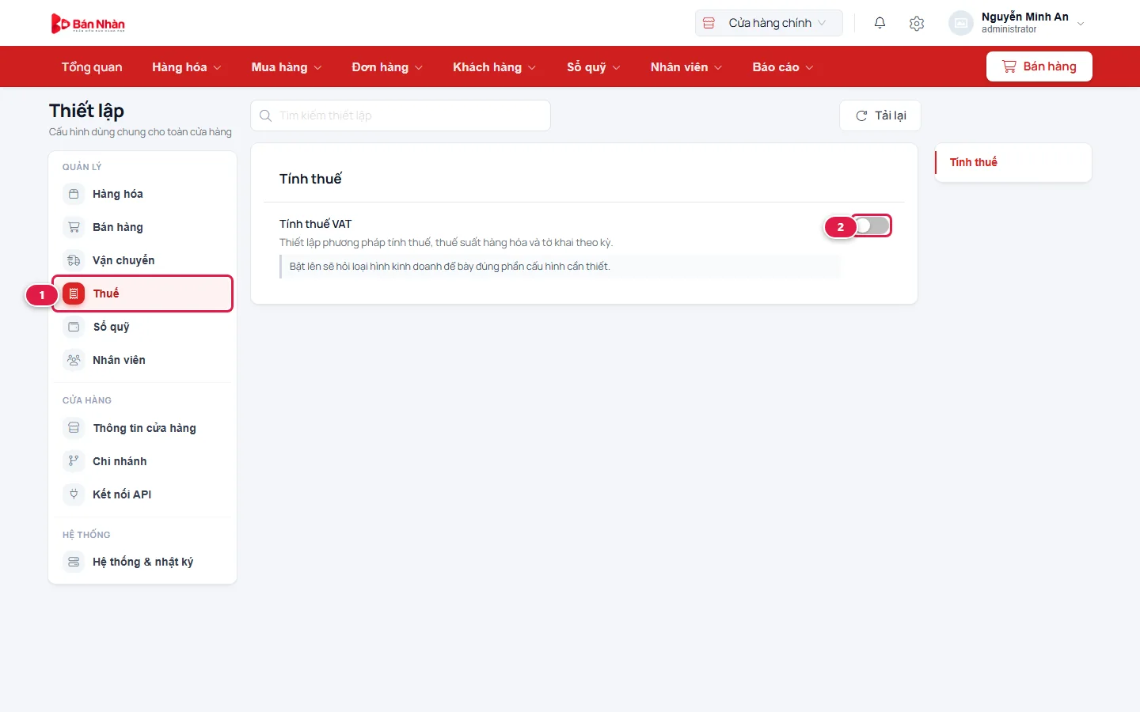Screen dimensions: 1140x712
Task: Open the Cửa hàng chính store dropdown
Action: 769,23
